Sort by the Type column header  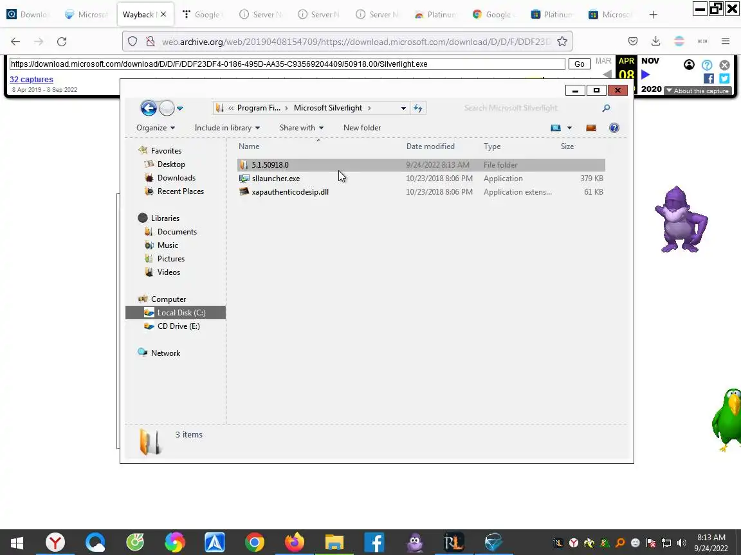tap(492, 146)
